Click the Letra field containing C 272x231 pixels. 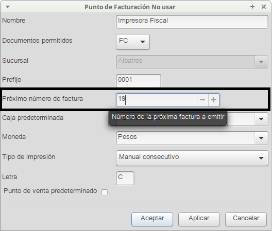click(x=125, y=179)
